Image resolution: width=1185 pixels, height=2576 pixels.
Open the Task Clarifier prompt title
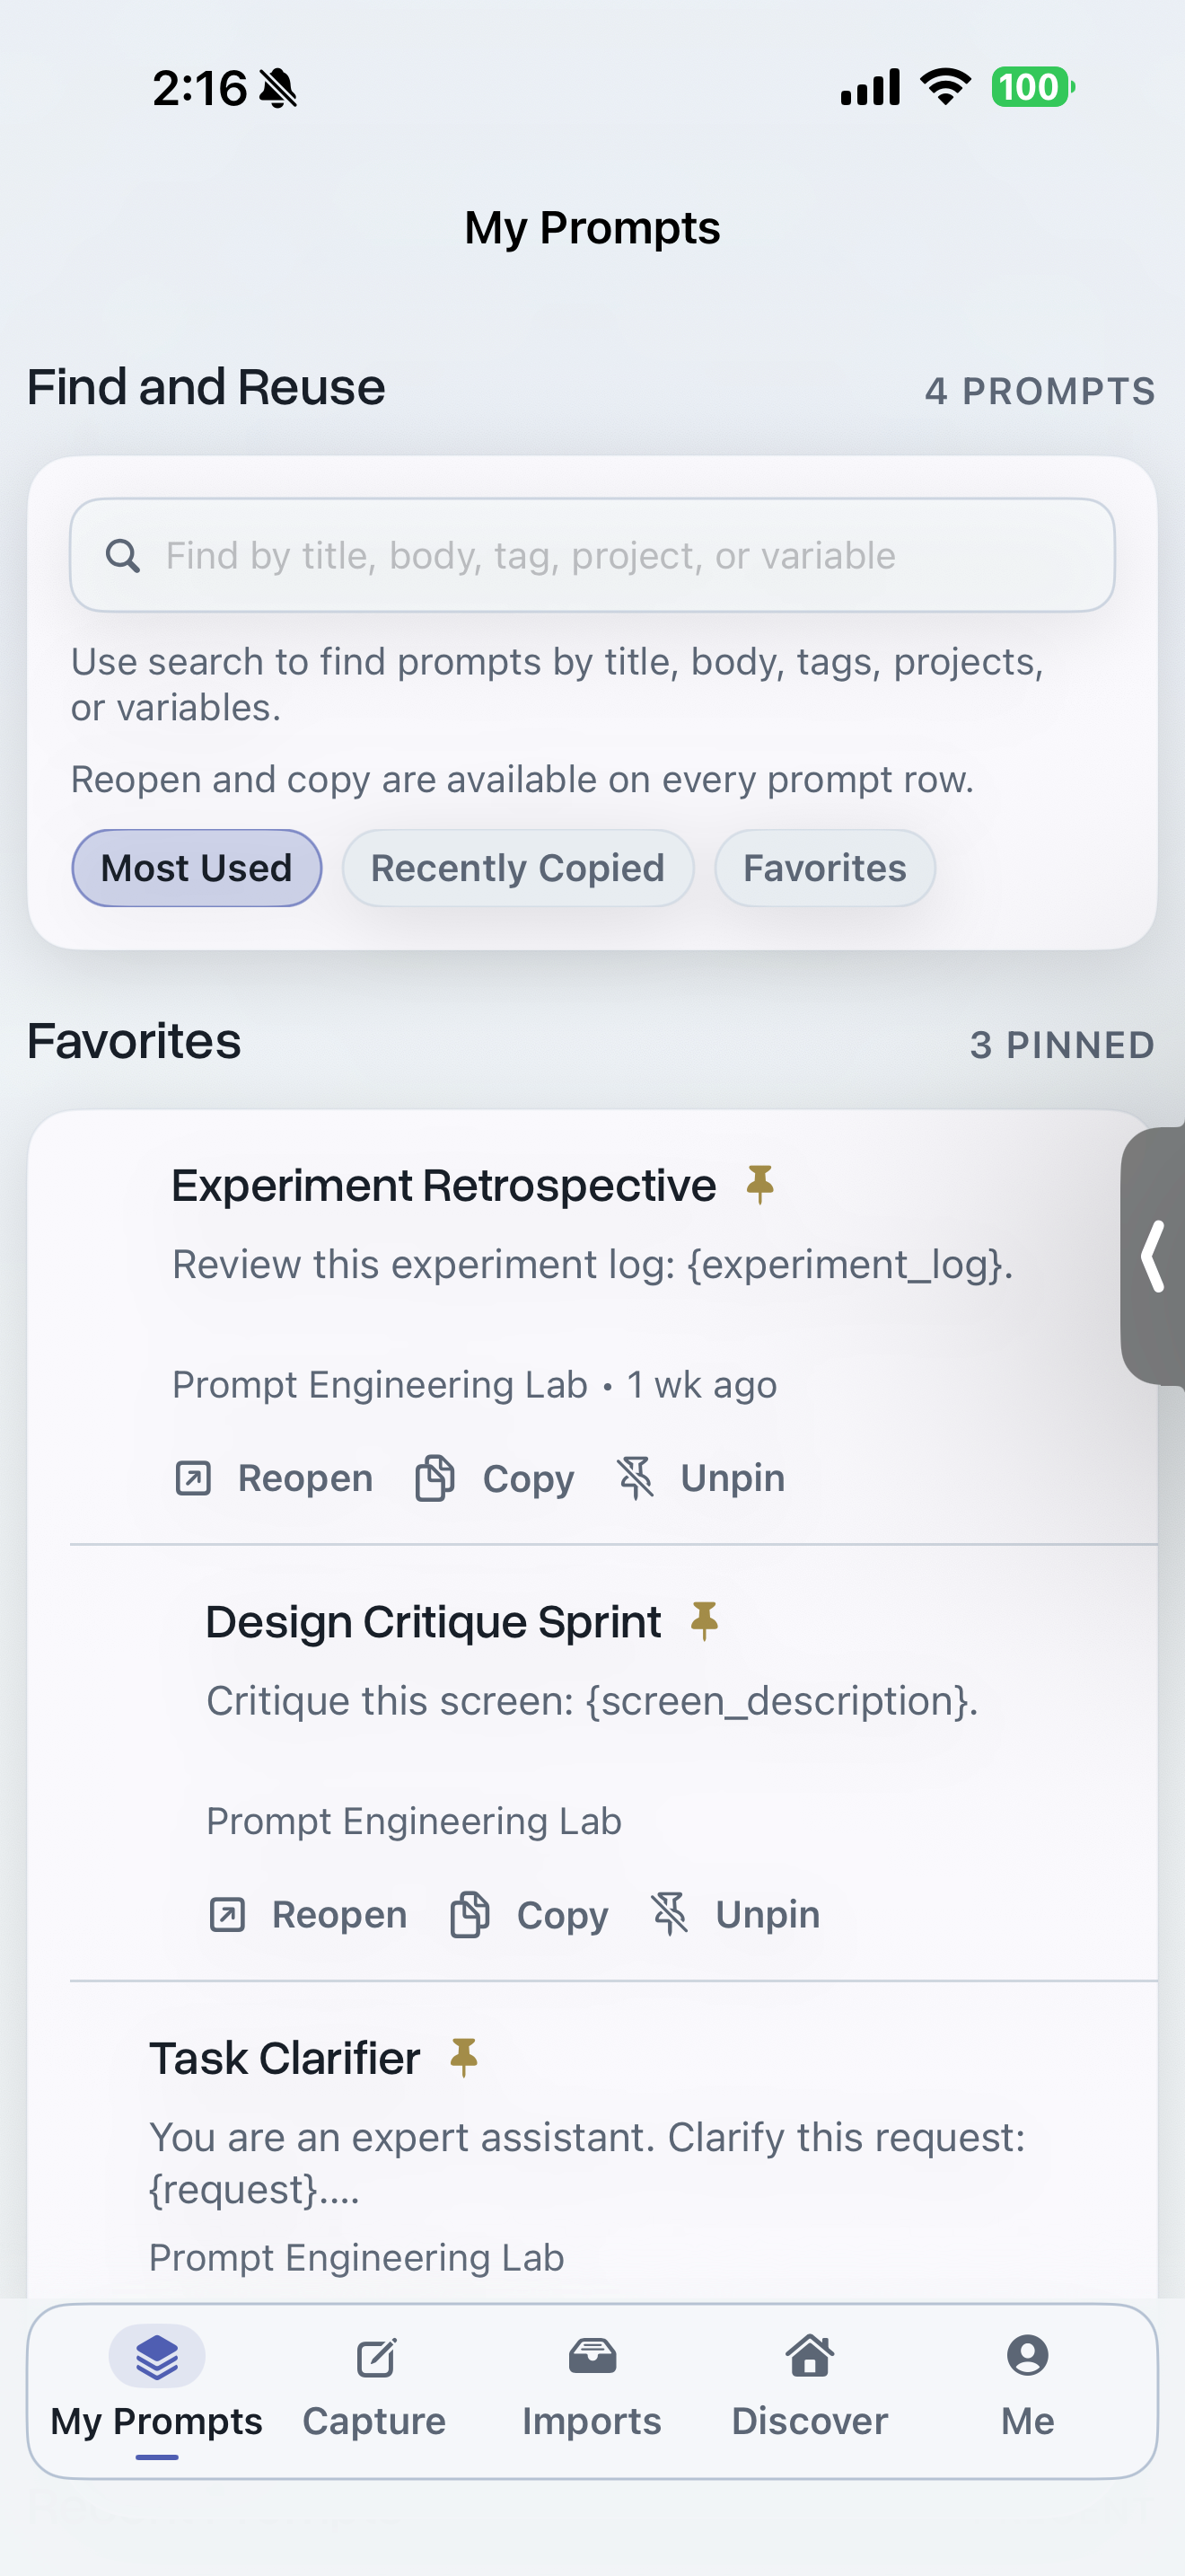coord(285,2059)
